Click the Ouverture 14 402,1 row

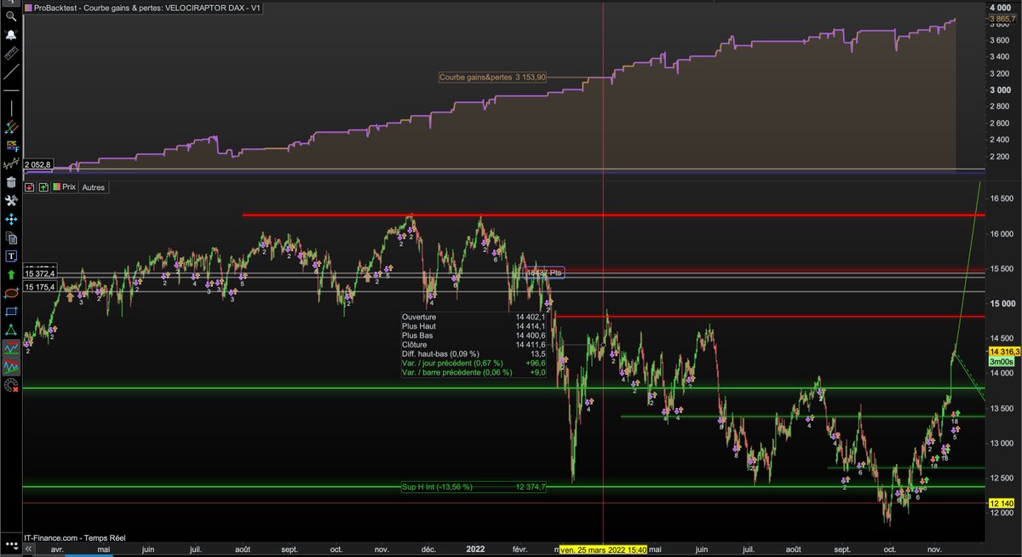coord(474,316)
